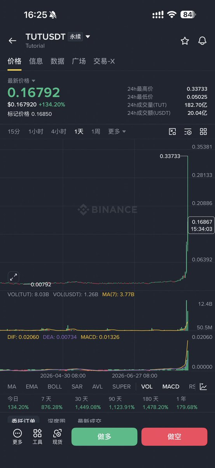Switch to the 价格 tab
This screenshot has width=215, height=468.
(14, 61)
